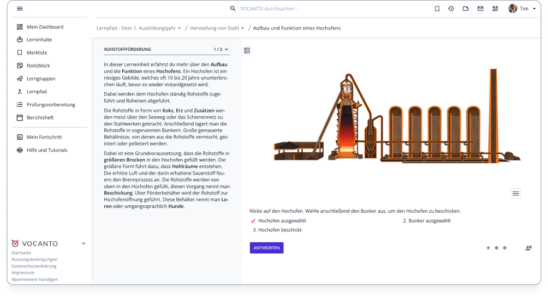Viewport: 548px width, 298px height.
Task: Open the chart menu below the image
Action: (515, 193)
